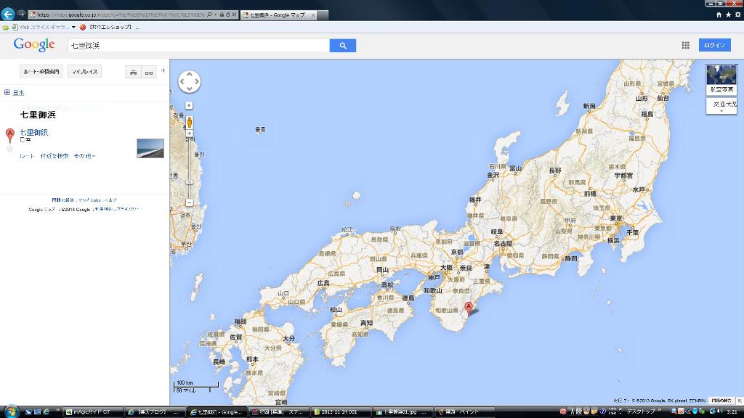Screen dimensions: 744x418
Task: Collapse the left side panel arrow
Action: point(163,70)
